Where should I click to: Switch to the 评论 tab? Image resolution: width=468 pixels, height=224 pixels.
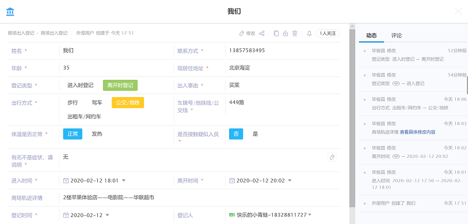click(x=397, y=36)
